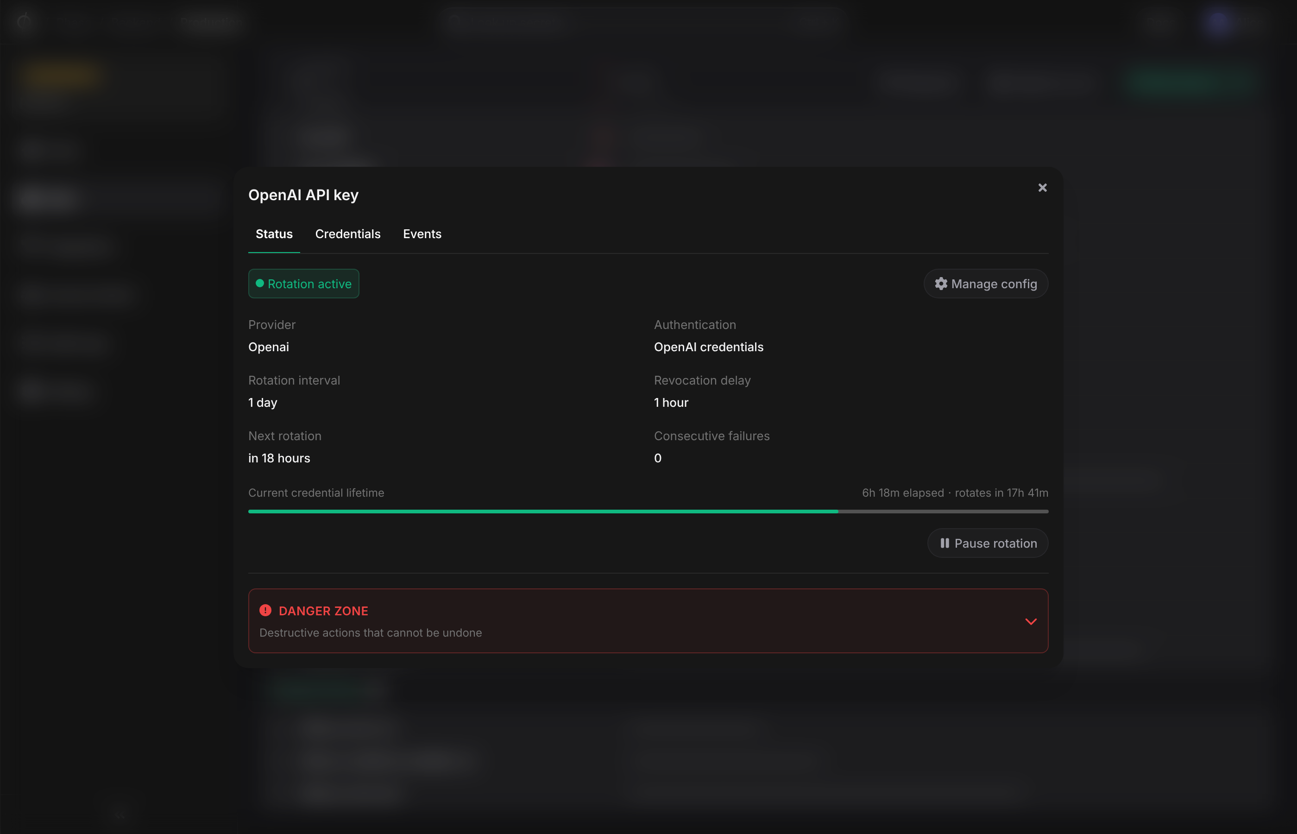The height and width of the screenshot is (834, 1297).
Task: Pause the credential rotation
Action: (988, 543)
